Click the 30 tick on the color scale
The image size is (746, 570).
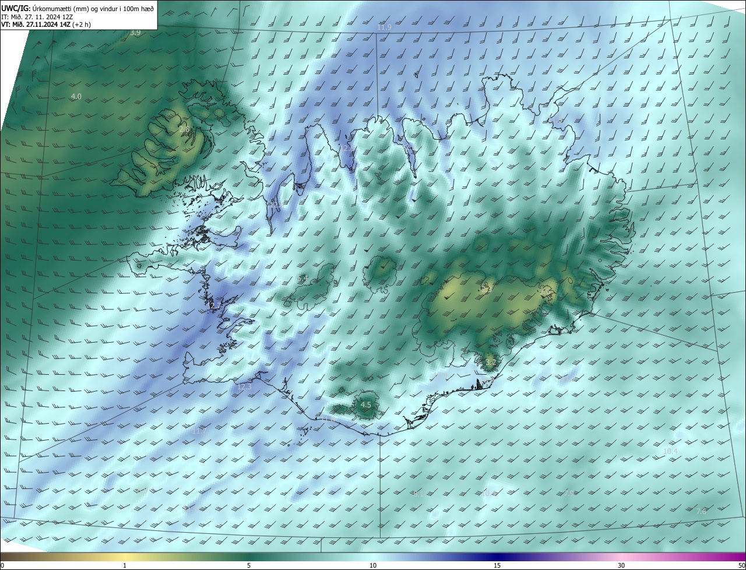[x=621, y=565]
